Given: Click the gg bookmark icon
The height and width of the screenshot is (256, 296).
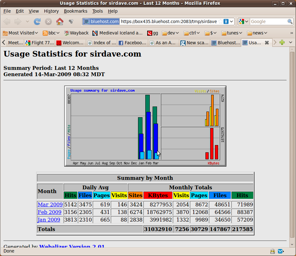Looking at the screenshot, I should [x=150, y=33].
